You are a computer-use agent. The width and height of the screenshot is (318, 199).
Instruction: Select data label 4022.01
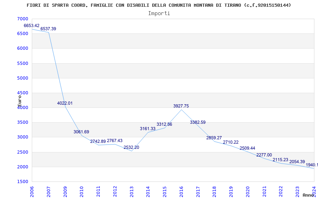click(x=65, y=103)
